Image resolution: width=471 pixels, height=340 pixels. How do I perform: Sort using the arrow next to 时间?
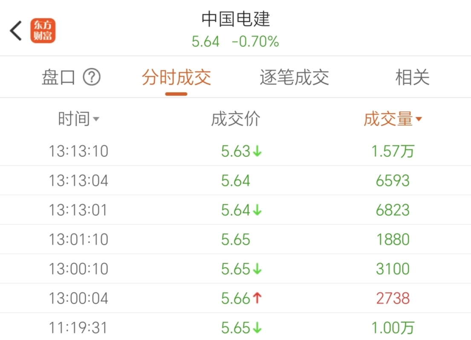click(x=96, y=119)
